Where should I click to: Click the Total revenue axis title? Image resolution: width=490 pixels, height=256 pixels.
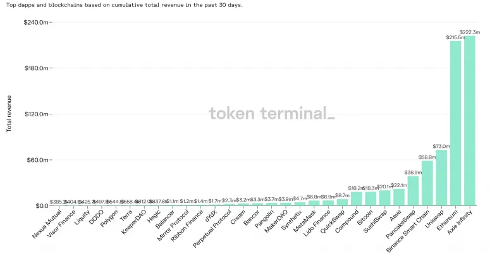pyautogui.click(x=9, y=114)
